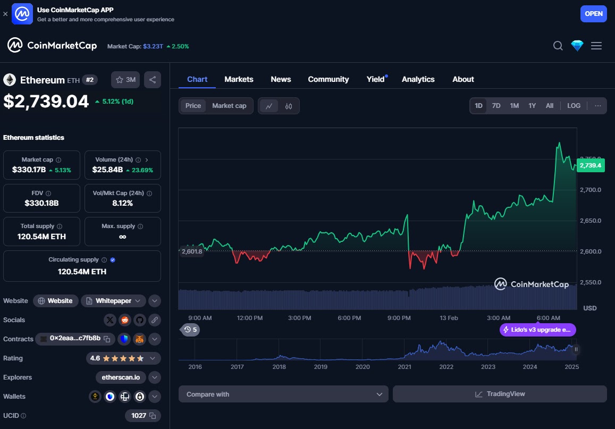The image size is (615, 429).
Task: Open Ethereum X (Twitter) social icon
Action: [x=110, y=320]
